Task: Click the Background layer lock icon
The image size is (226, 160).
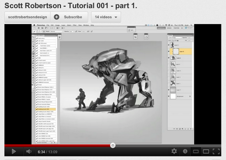Action: (x=190, y=96)
